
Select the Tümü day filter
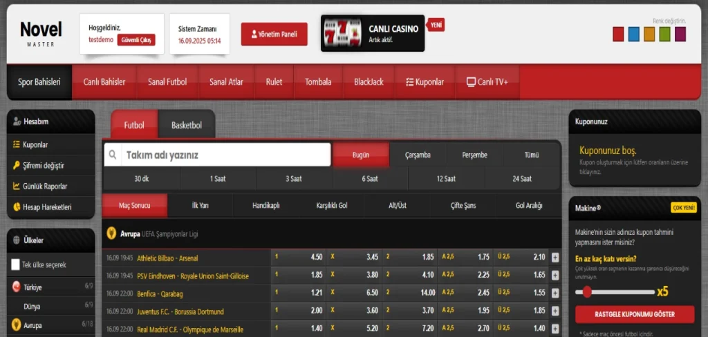click(532, 155)
